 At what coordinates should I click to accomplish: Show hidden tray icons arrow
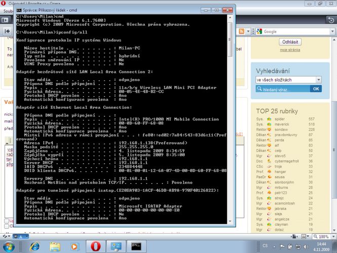pos(274,247)
